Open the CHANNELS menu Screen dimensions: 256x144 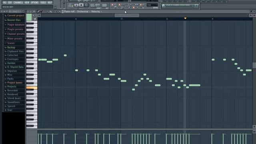18,3
